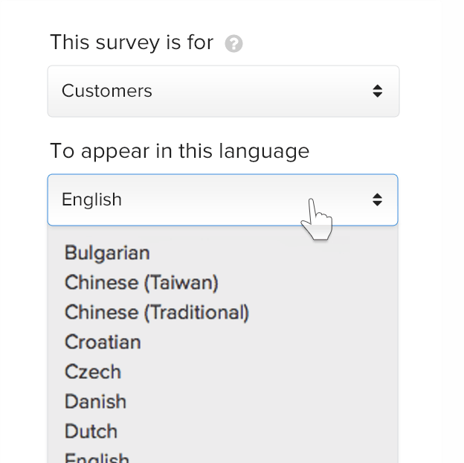
Task: Select Croatian as survey language
Action: tap(103, 342)
